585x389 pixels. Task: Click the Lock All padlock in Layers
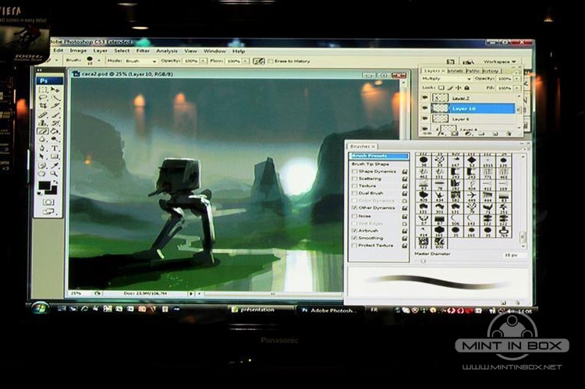coord(466,87)
